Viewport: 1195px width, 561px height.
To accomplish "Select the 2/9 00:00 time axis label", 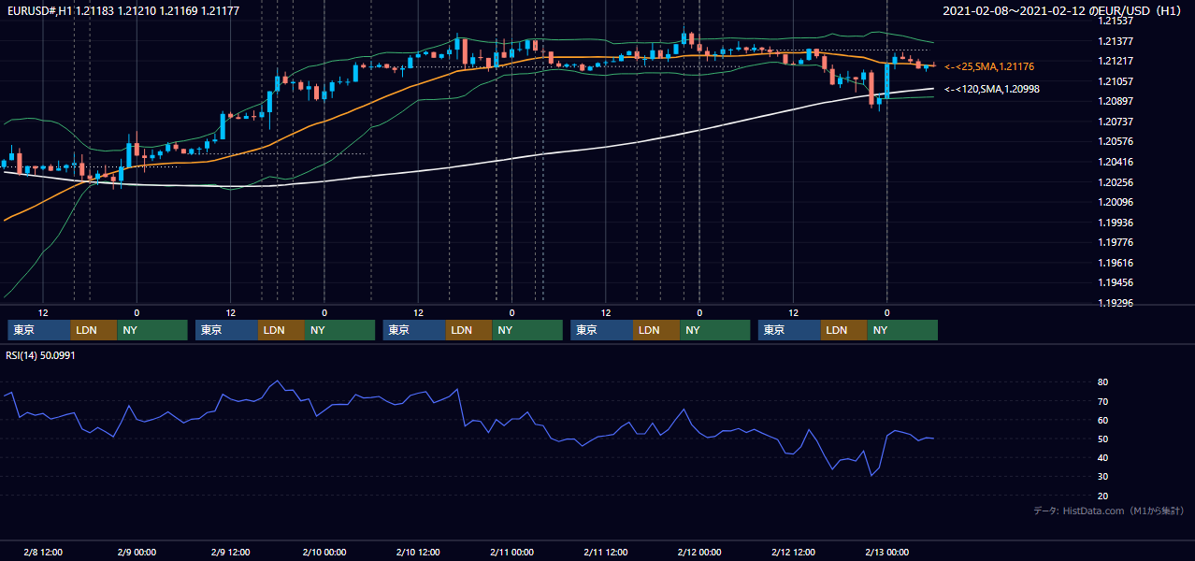I will tap(137, 552).
